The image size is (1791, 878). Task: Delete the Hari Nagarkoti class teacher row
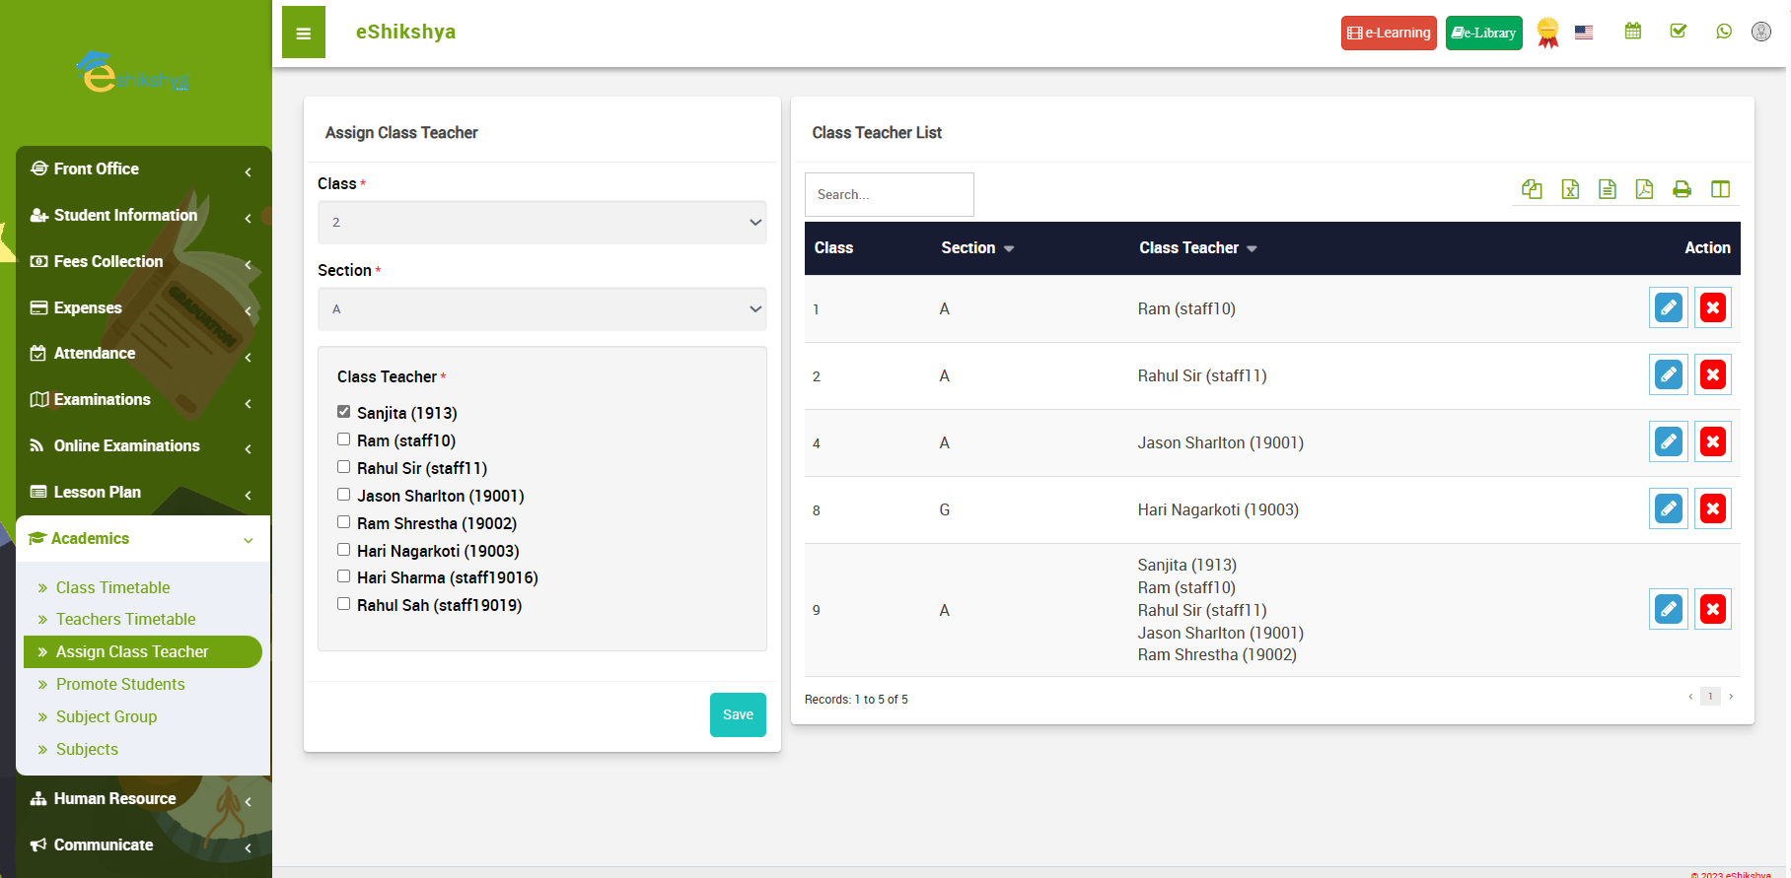tap(1713, 509)
